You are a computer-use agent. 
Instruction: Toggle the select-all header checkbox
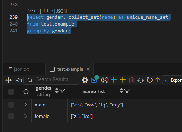(11, 92)
